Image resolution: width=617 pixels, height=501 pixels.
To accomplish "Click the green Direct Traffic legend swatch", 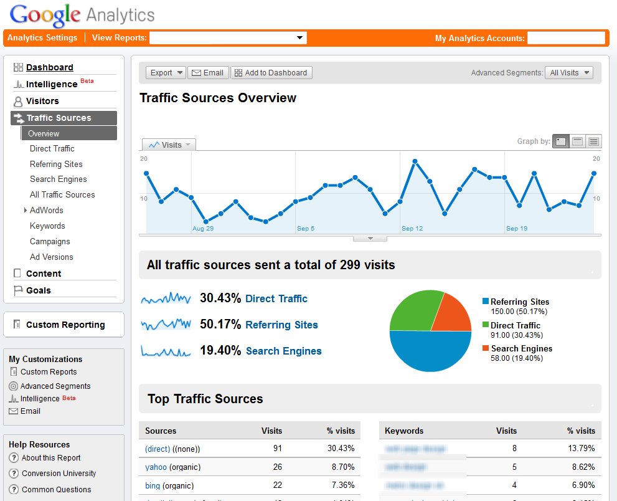I will click(486, 325).
